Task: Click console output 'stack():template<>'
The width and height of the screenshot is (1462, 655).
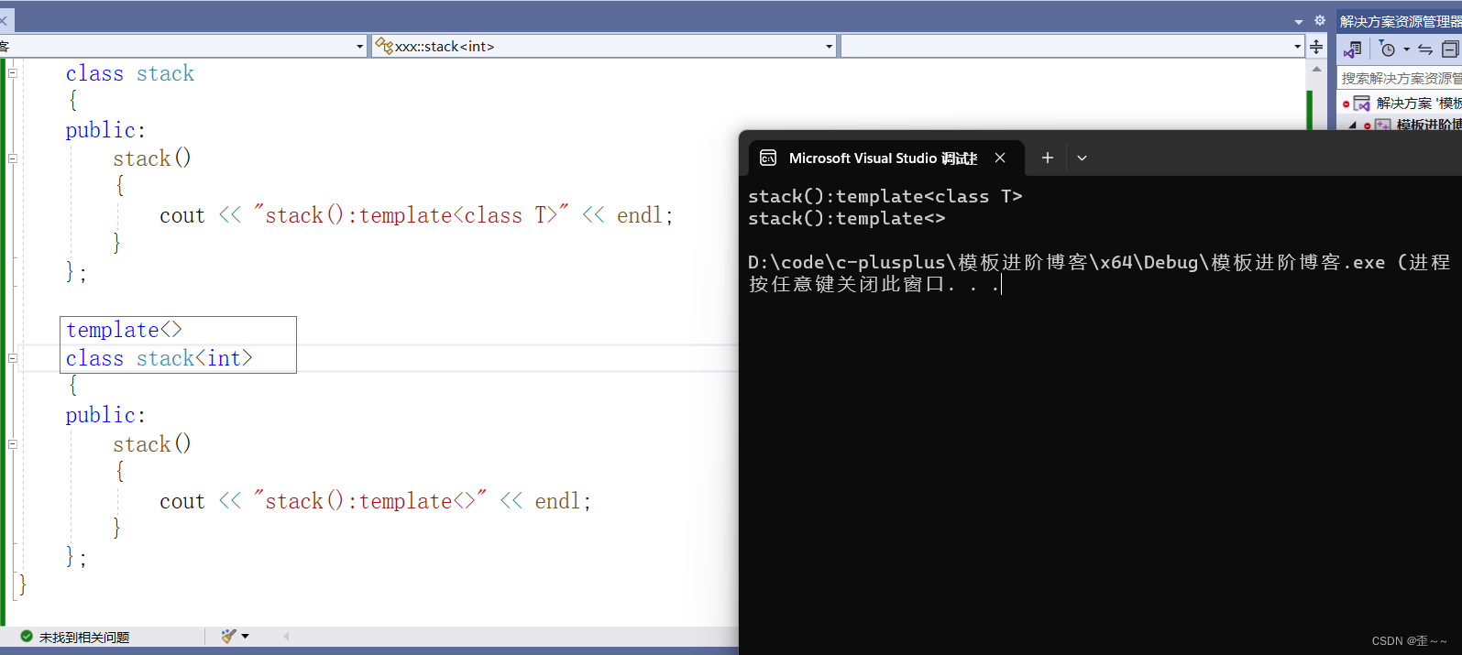Action: pos(846,218)
